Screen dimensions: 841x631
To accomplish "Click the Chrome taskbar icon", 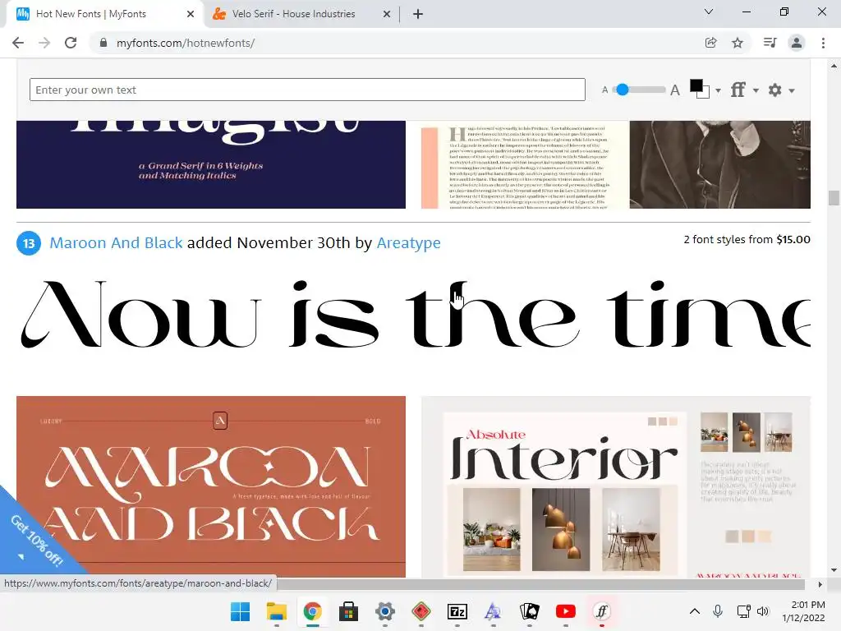I will 312,611.
